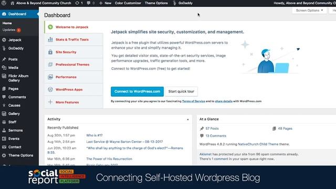Click the Posts pushpin icon in the sidebar
The width and height of the screenshot is (336, 189).
[4, 59]
